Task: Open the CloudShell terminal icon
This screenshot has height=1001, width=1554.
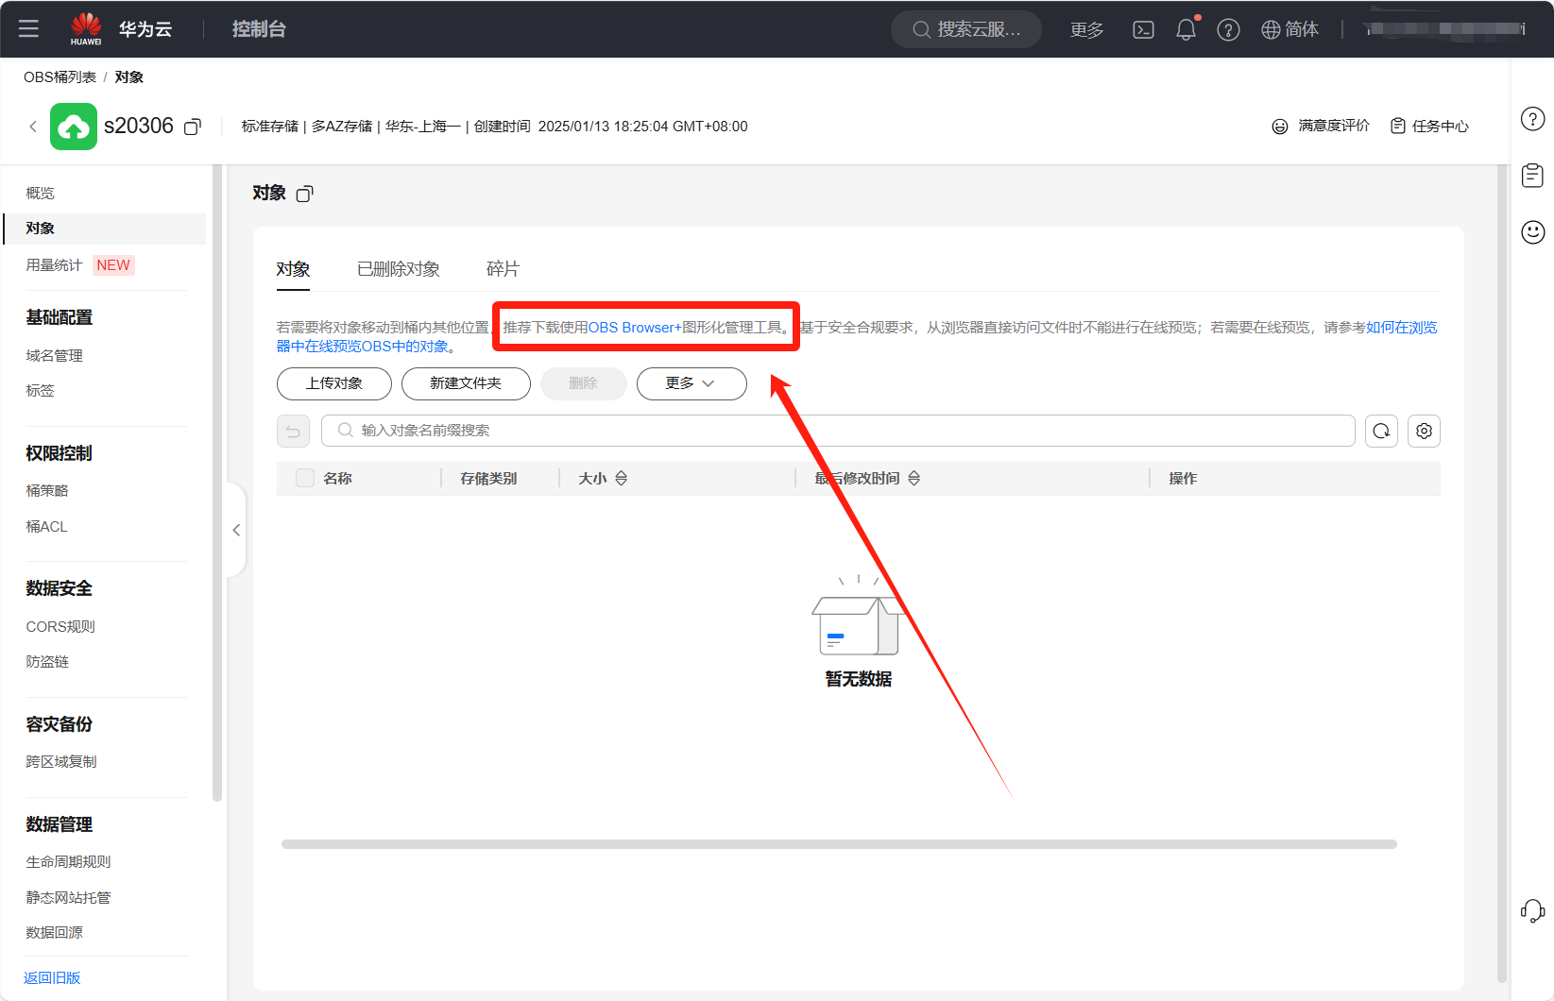Action: point(1143,30)
